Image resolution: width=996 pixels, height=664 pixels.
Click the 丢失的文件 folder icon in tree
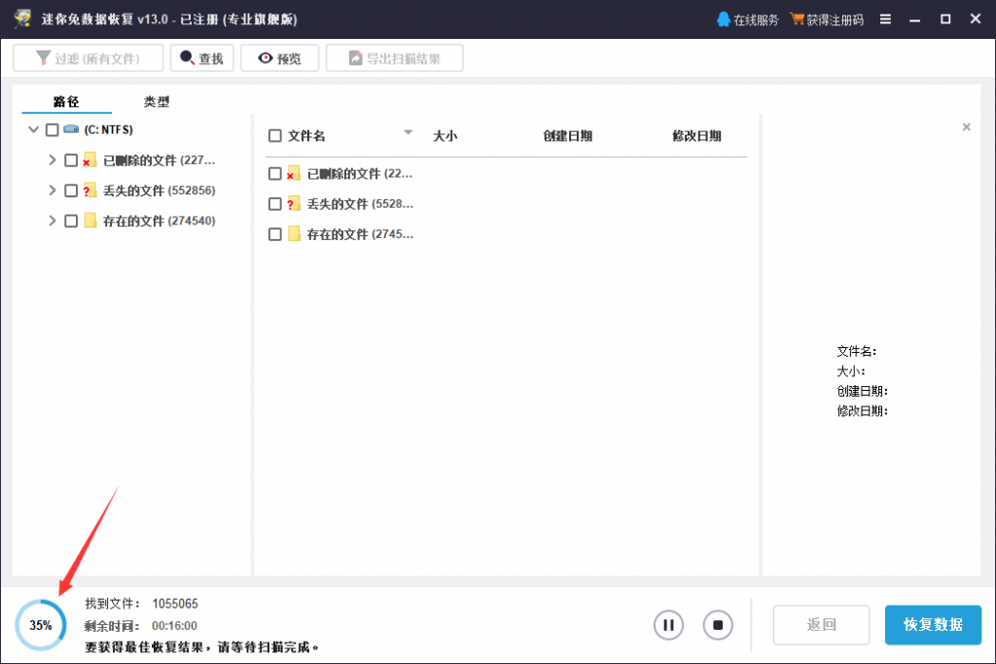(x=89, y=191)
